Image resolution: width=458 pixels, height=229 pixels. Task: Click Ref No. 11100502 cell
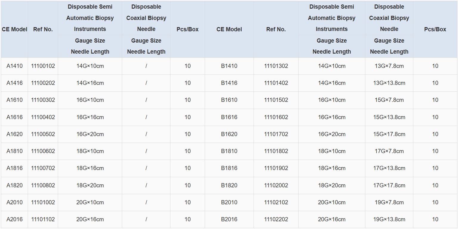click(43, 134)
